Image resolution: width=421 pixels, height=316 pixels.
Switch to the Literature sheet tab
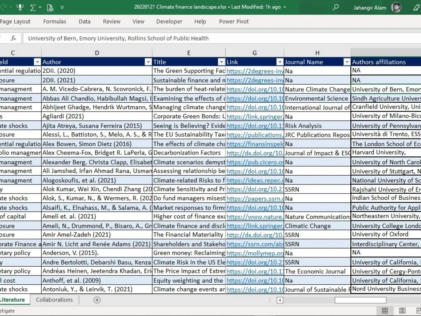pos(13,300)
